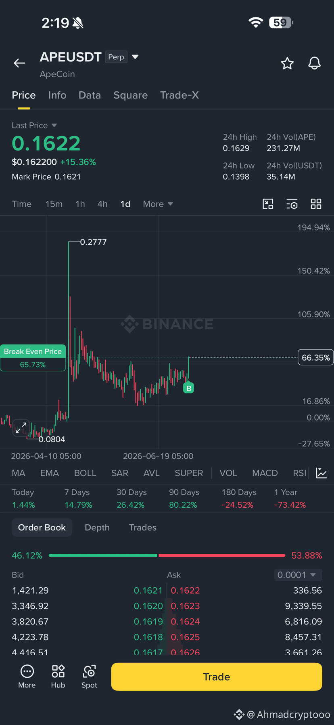Tap the 7 Days 14.79% stat
The image size is (334, 725).
point(78,498)
